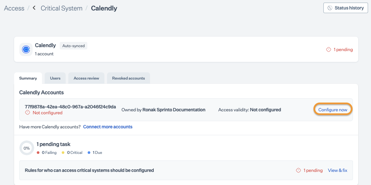This screenshot has width=371, height=185.
Task: Select the Summary tab
Action: [28, 78]
